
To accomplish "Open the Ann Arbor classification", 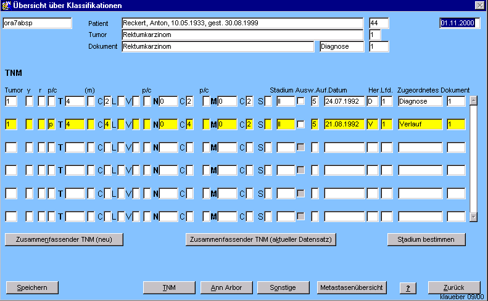I will [226, 287].
